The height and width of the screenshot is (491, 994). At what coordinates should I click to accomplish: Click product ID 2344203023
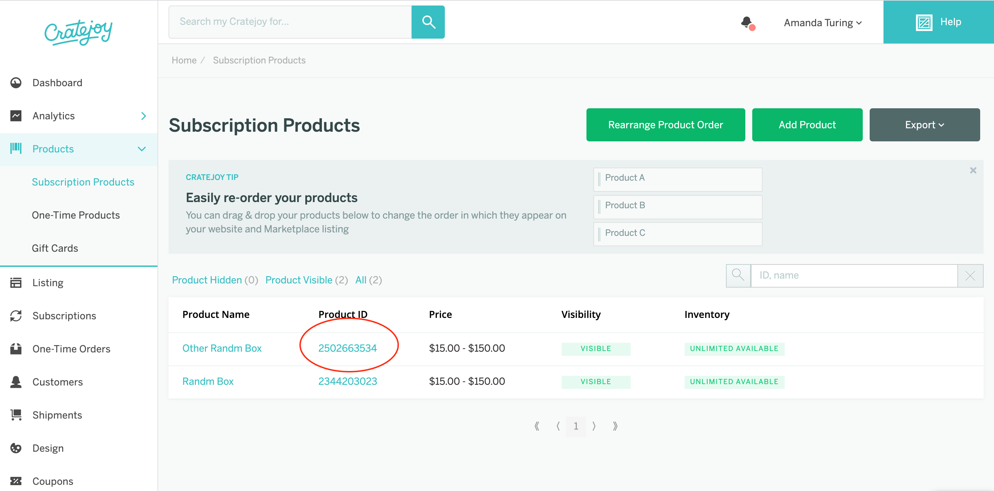(347, 381)
